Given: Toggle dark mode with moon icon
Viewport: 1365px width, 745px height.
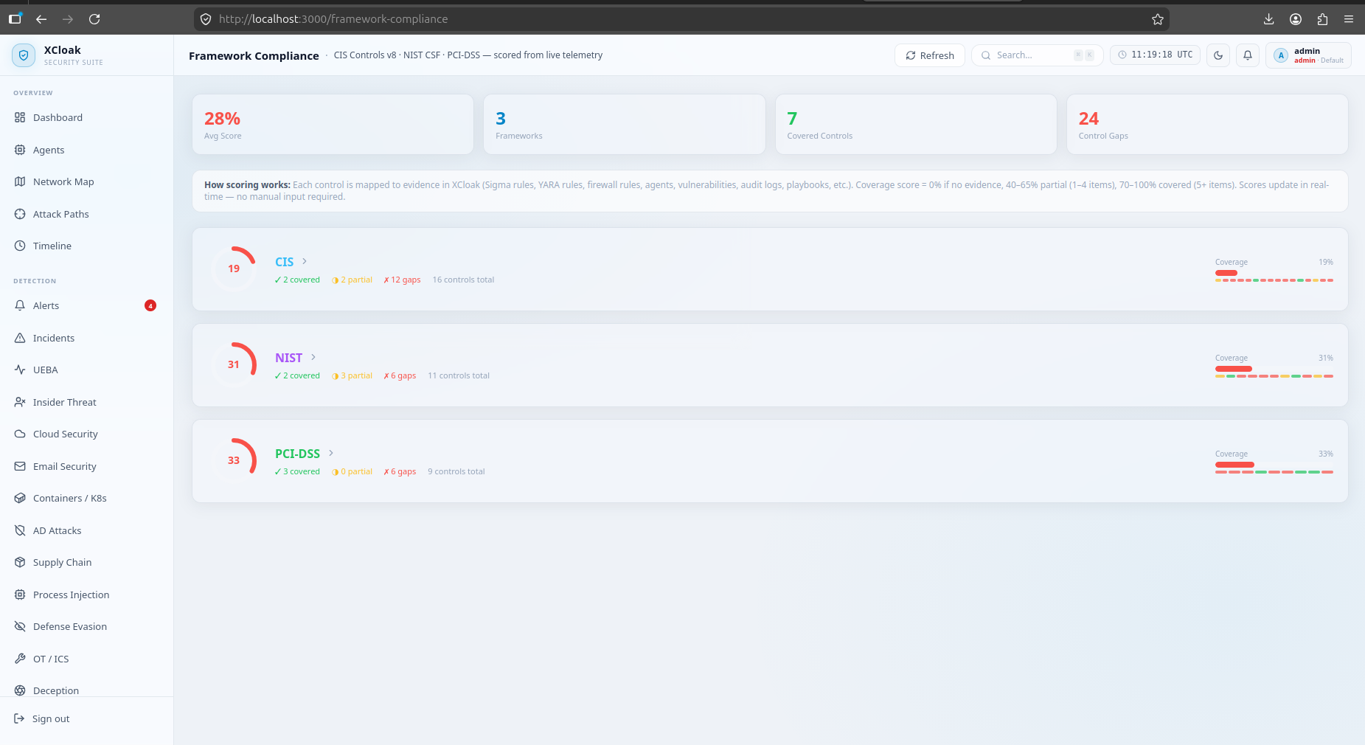Looking at the screenshot, I should click(x=1218, y=55).
